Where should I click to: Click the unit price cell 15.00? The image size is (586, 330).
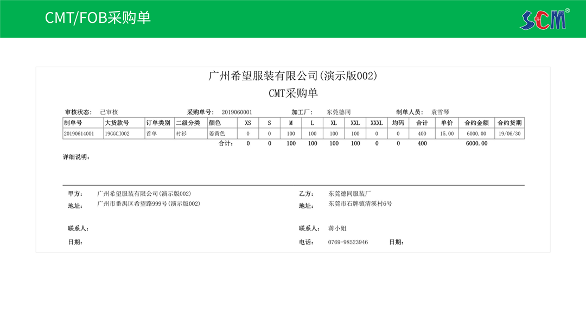point(447,134)
